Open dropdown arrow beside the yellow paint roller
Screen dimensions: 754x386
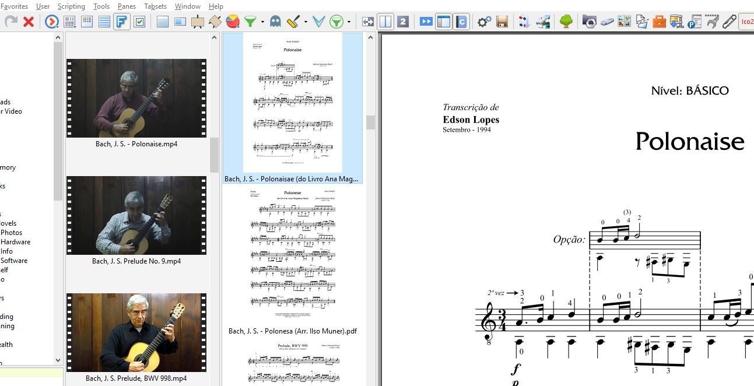pyautogui.click(x=306, y=22)
